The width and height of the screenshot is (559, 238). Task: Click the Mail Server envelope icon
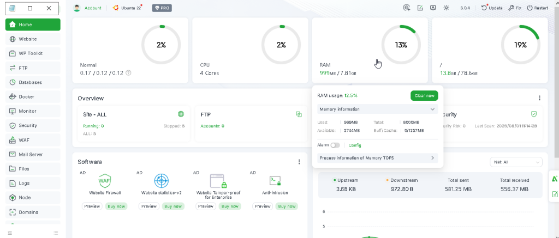tap(13, 154)
